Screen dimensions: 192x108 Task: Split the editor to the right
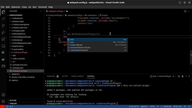185,11
